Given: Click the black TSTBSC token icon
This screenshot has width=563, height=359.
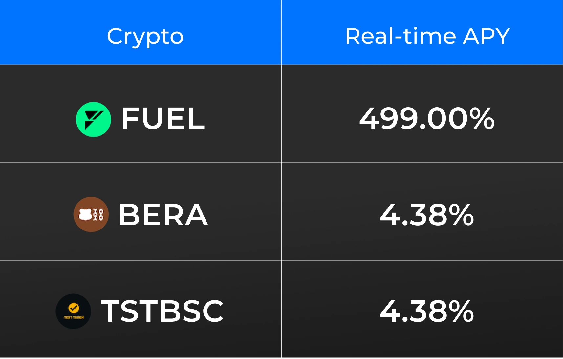Looking at the screenshot, I should [x=73, y=311].
